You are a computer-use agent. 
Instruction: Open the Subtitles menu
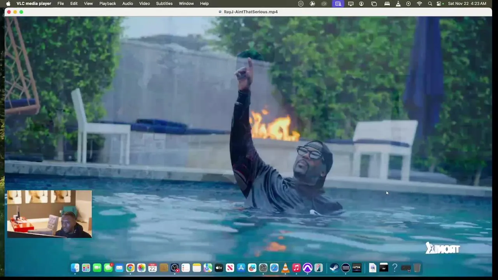click(164, 3)
